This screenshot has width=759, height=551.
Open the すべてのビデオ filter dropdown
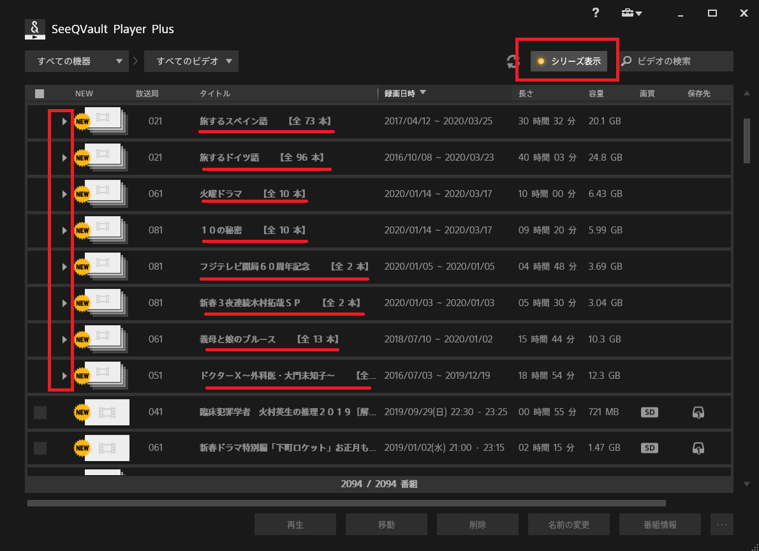click(191, 61)
